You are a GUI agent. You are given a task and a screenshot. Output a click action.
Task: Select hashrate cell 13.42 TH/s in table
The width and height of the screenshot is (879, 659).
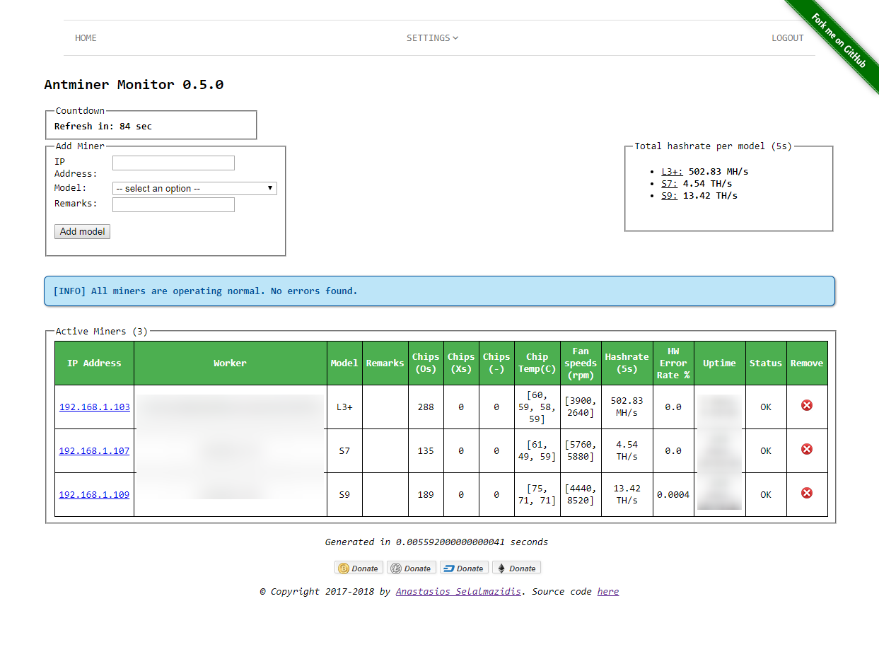[x=627, y=494]
